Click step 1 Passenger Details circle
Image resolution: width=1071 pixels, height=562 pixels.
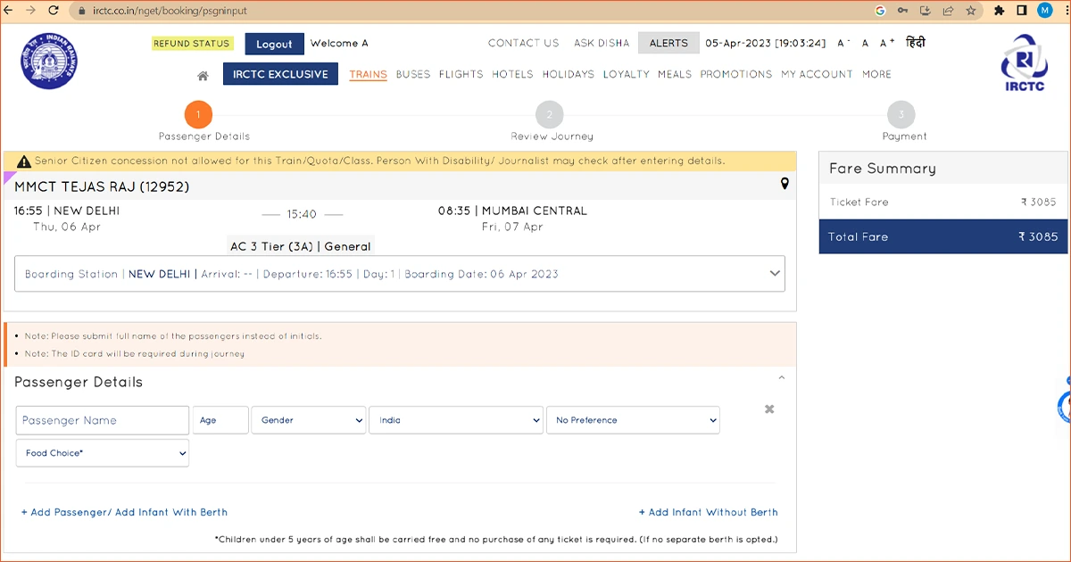click(x=198, y=114)
